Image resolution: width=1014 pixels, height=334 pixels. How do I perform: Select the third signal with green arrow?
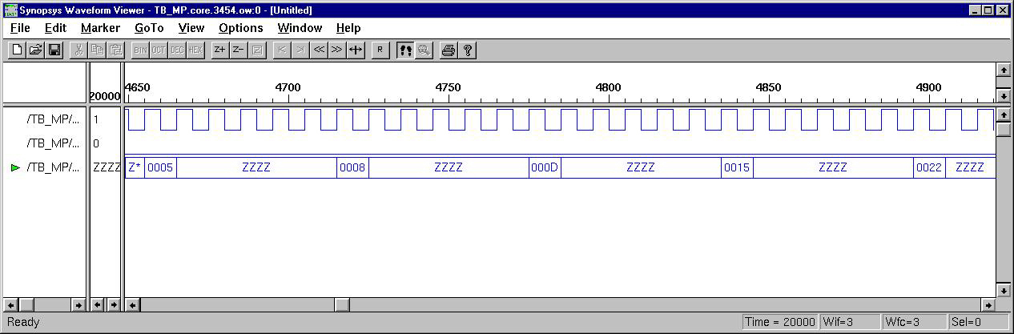[54, 167]
